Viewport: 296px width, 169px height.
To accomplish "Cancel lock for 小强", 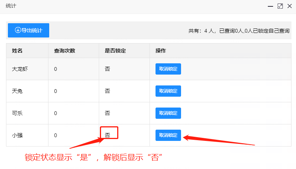I will [168, 135].
